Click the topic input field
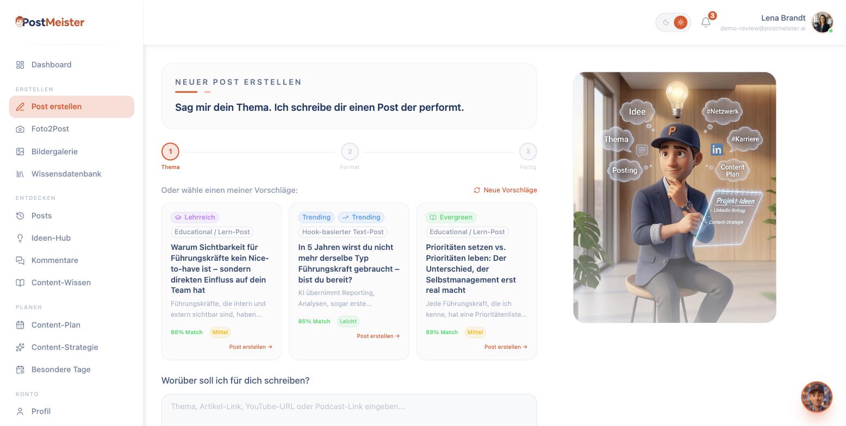Image resolution: width=846 pixels, height=426 pixels. [349, 410]
